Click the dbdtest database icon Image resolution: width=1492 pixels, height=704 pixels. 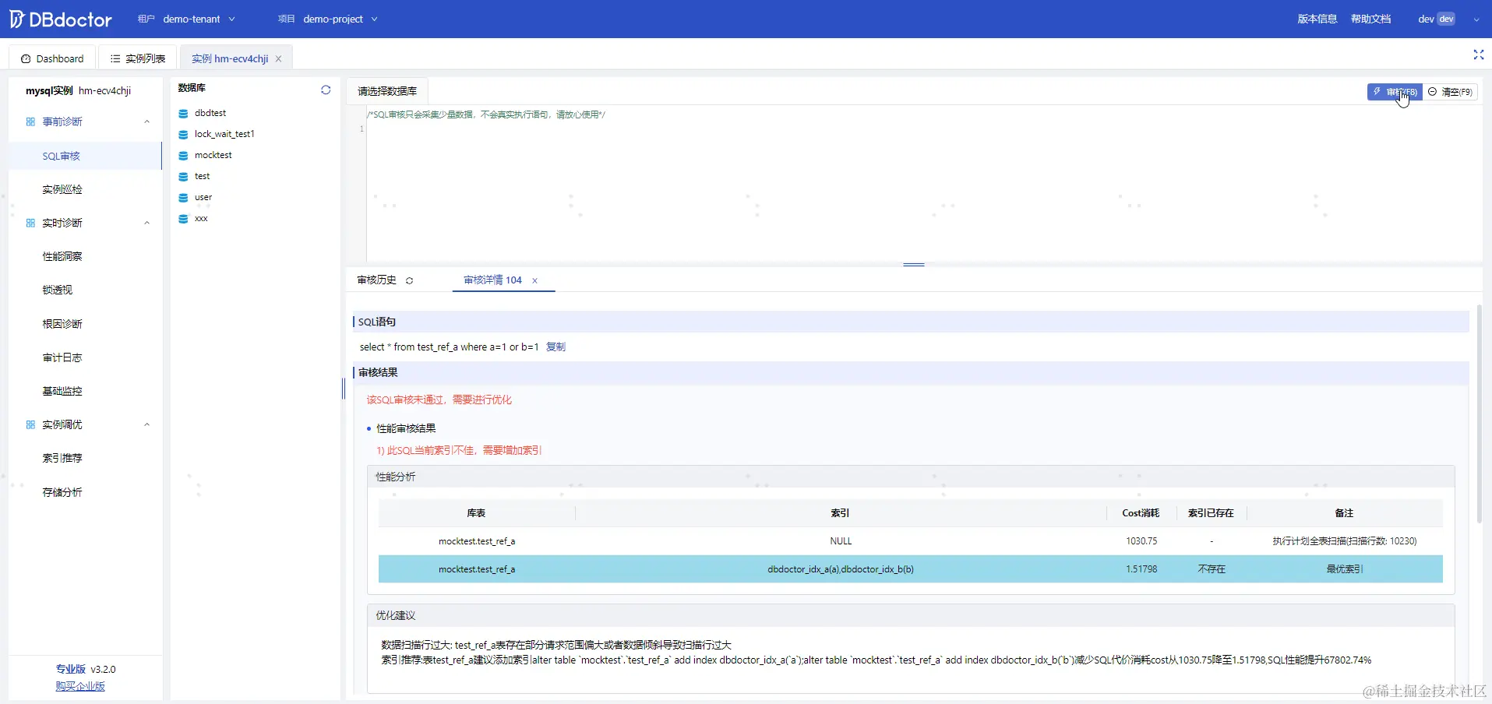(183, 113)
